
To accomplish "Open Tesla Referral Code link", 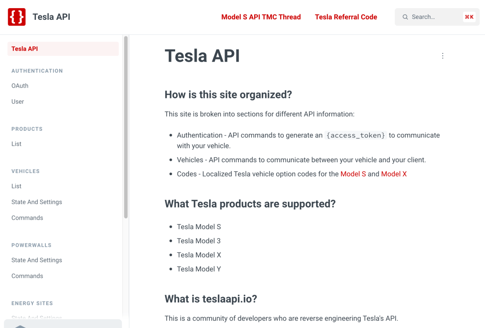I will click(x=346, y=17).
